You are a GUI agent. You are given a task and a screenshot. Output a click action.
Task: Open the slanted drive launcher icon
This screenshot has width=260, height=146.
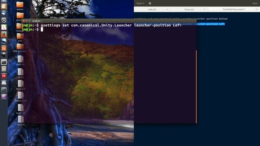click(4, 83)
